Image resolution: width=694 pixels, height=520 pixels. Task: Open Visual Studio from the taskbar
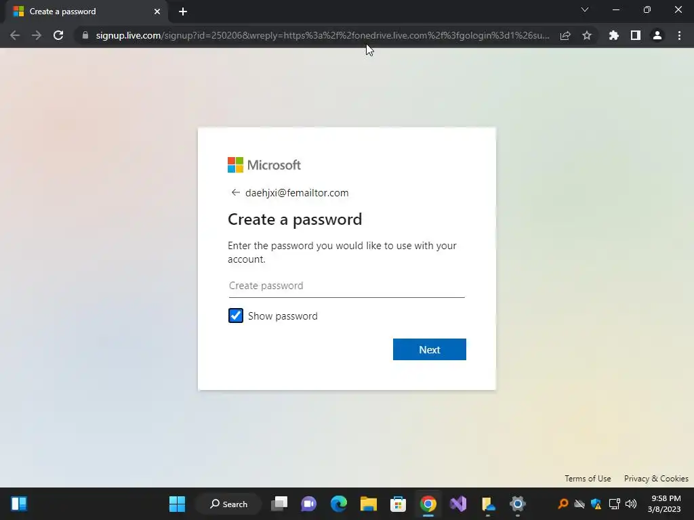(x=458, y=504)
